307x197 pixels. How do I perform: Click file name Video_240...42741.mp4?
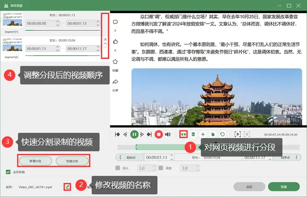pos(35,187)
